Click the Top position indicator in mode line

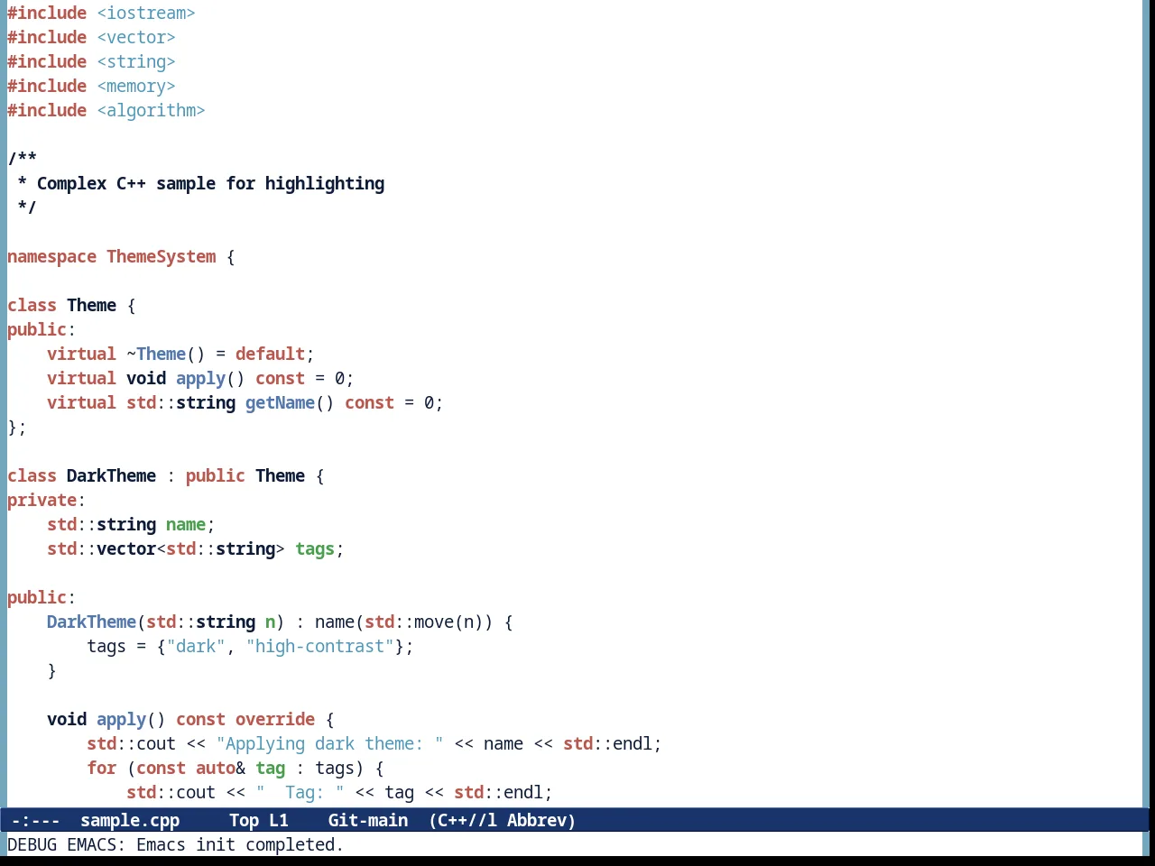click(x=244, y=820)
